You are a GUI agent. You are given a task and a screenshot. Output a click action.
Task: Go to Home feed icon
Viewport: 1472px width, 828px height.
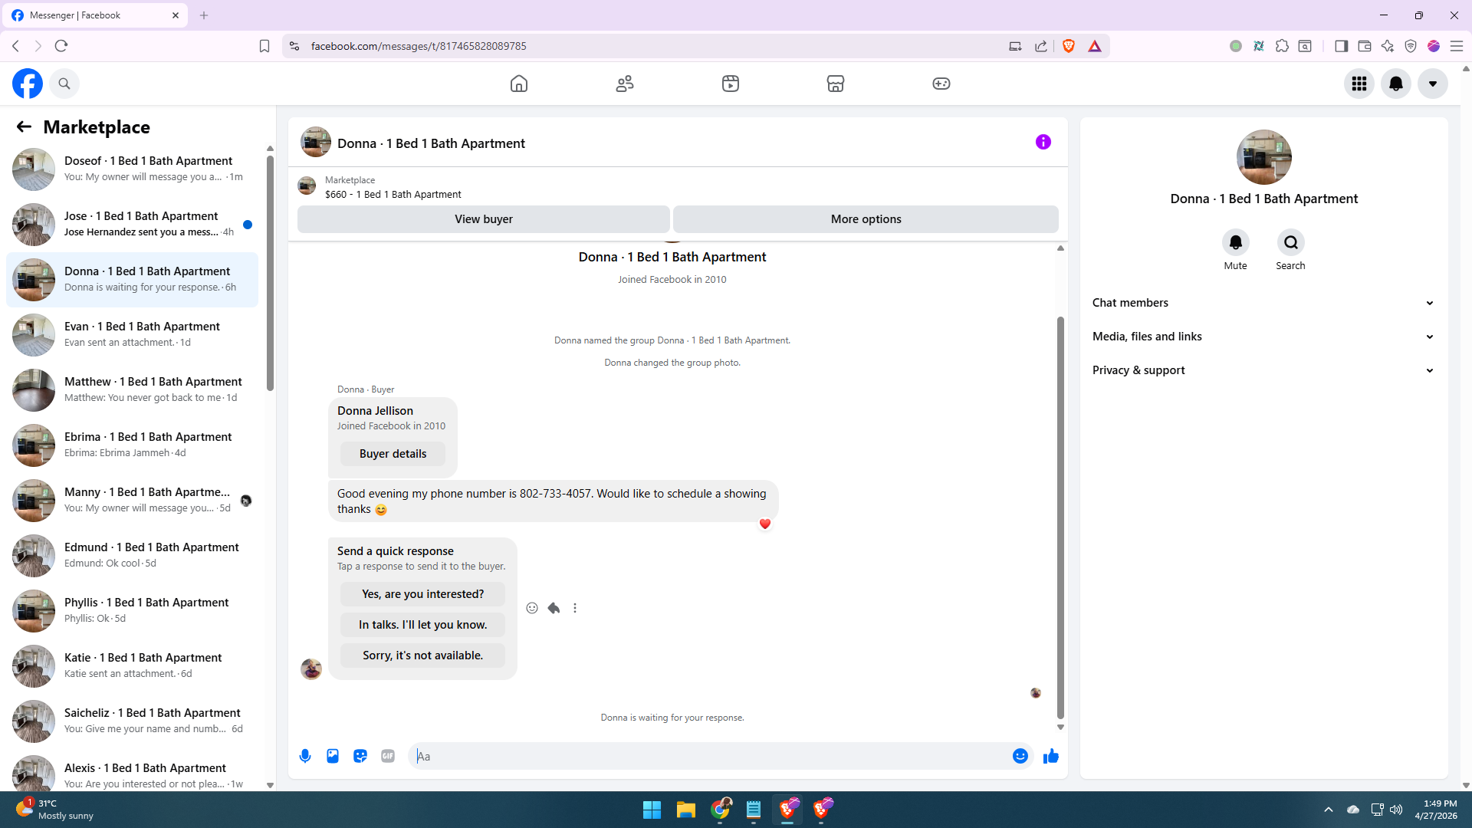click(519, 84)
